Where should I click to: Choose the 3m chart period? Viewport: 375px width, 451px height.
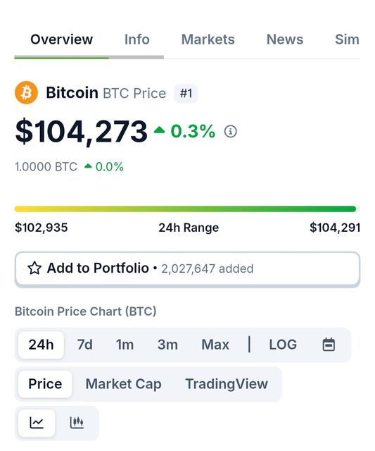167,345
